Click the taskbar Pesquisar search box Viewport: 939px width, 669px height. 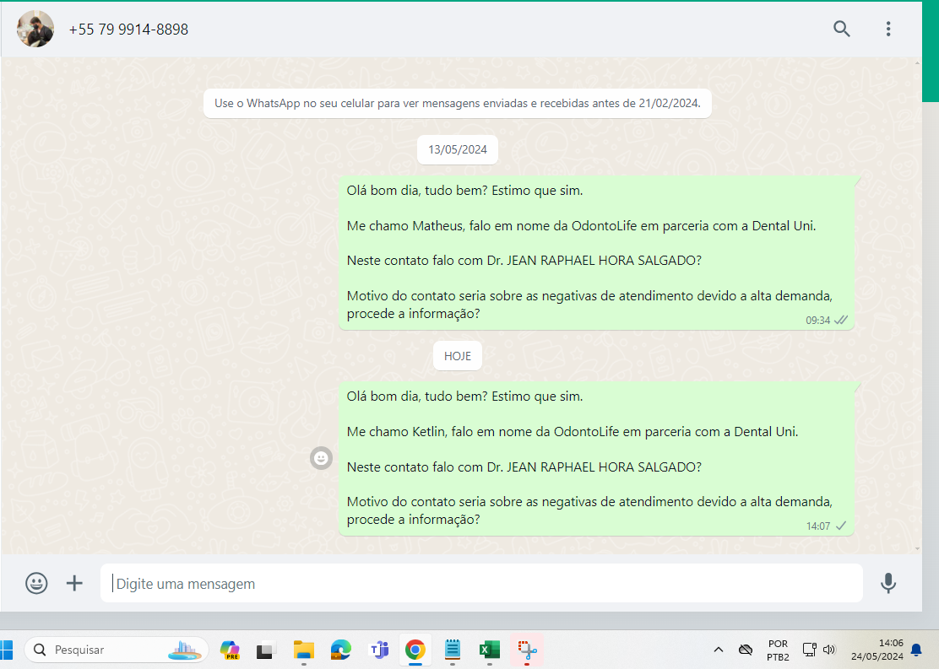(x=117, y=650)
